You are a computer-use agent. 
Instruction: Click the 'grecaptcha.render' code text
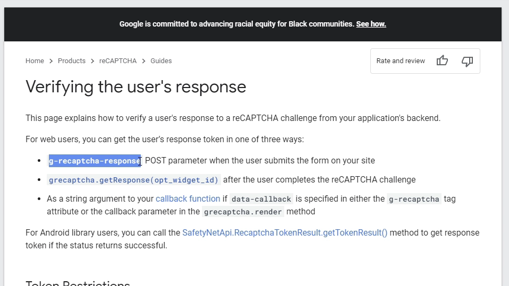pos(243,212)
